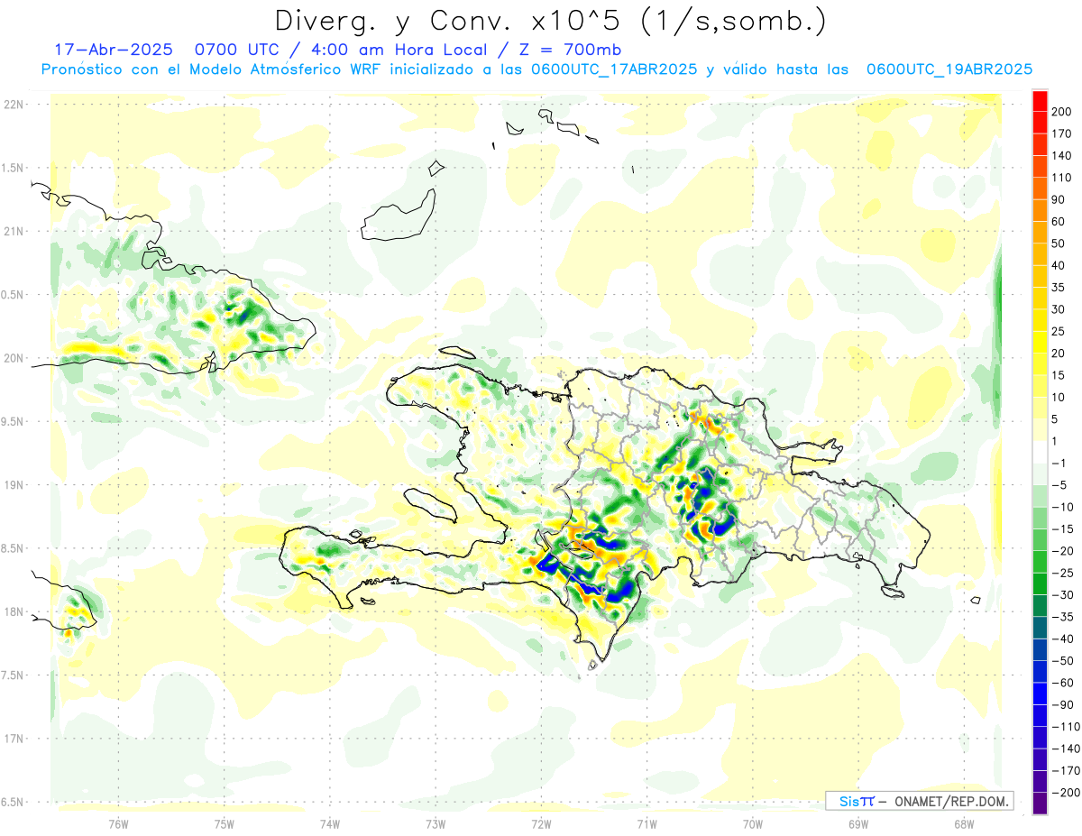Click the 6.5N latitude label
The height and width of the screenshot is (836, 1082).
click(x=14, y=802)
